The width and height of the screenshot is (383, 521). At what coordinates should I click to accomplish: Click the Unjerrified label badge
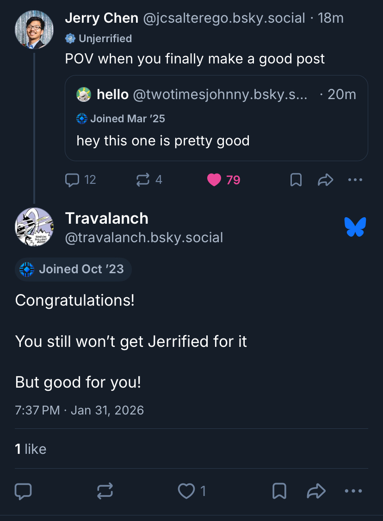pos(99,38)
